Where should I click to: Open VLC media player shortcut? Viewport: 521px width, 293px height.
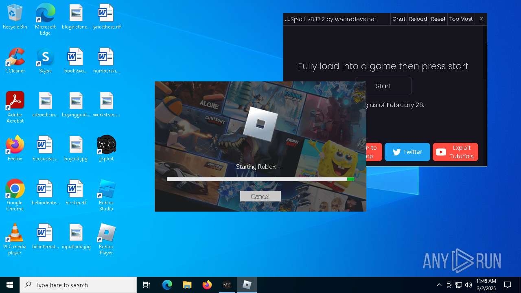point(15,239)
